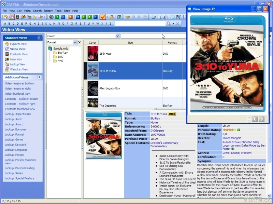The image size is (273, 204).
Task: Open the Sites menu
Action: pos(67,11)
